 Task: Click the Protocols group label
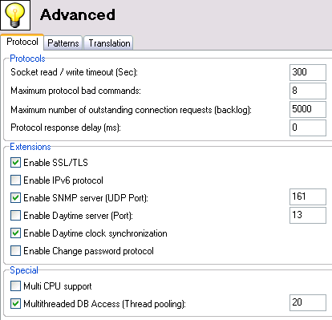(27, 59)
